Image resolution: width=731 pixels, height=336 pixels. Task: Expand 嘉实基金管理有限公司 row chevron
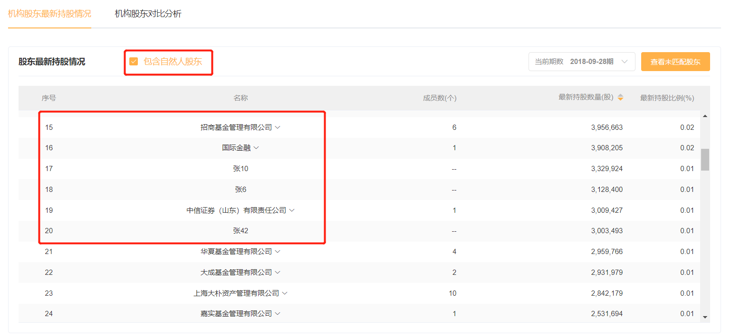pyautogui.click(x=278, y=314)
